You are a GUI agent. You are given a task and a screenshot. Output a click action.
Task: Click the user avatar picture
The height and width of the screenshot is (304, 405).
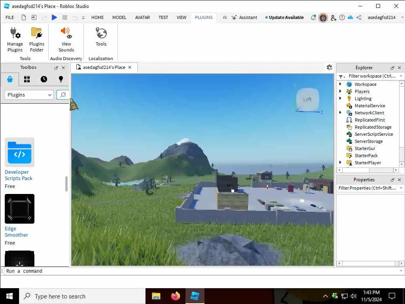click(323, 17)
